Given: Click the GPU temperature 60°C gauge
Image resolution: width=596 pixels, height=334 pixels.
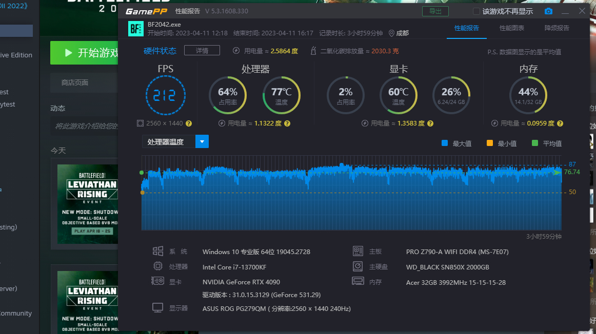Looking at the screenshot, I should coord(399,95).
